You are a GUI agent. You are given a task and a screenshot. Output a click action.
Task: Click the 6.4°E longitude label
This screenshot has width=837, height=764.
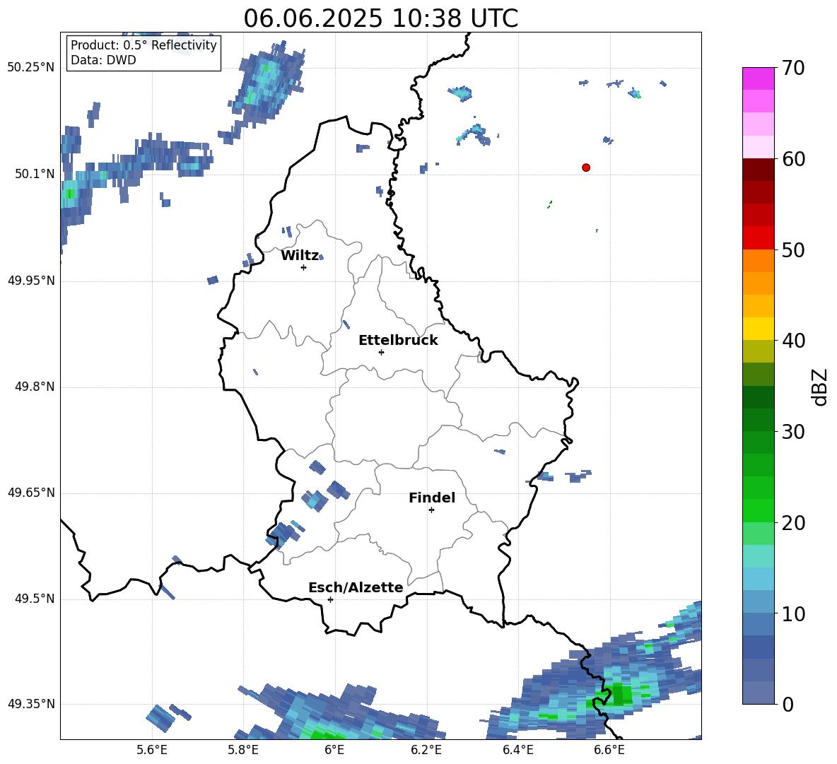click(x=517, y=751)
